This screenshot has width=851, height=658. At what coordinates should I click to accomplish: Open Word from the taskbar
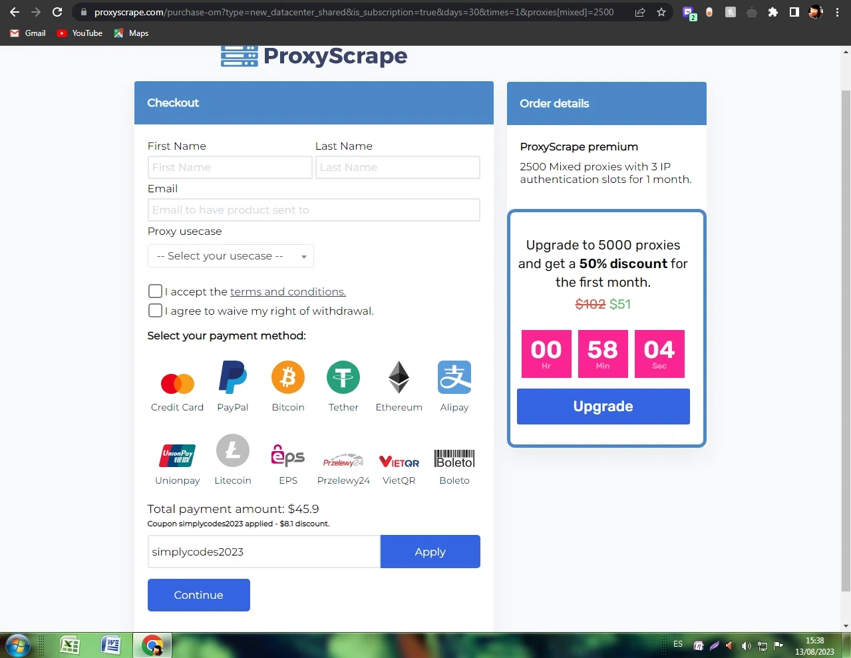click(x=110, y=645)
